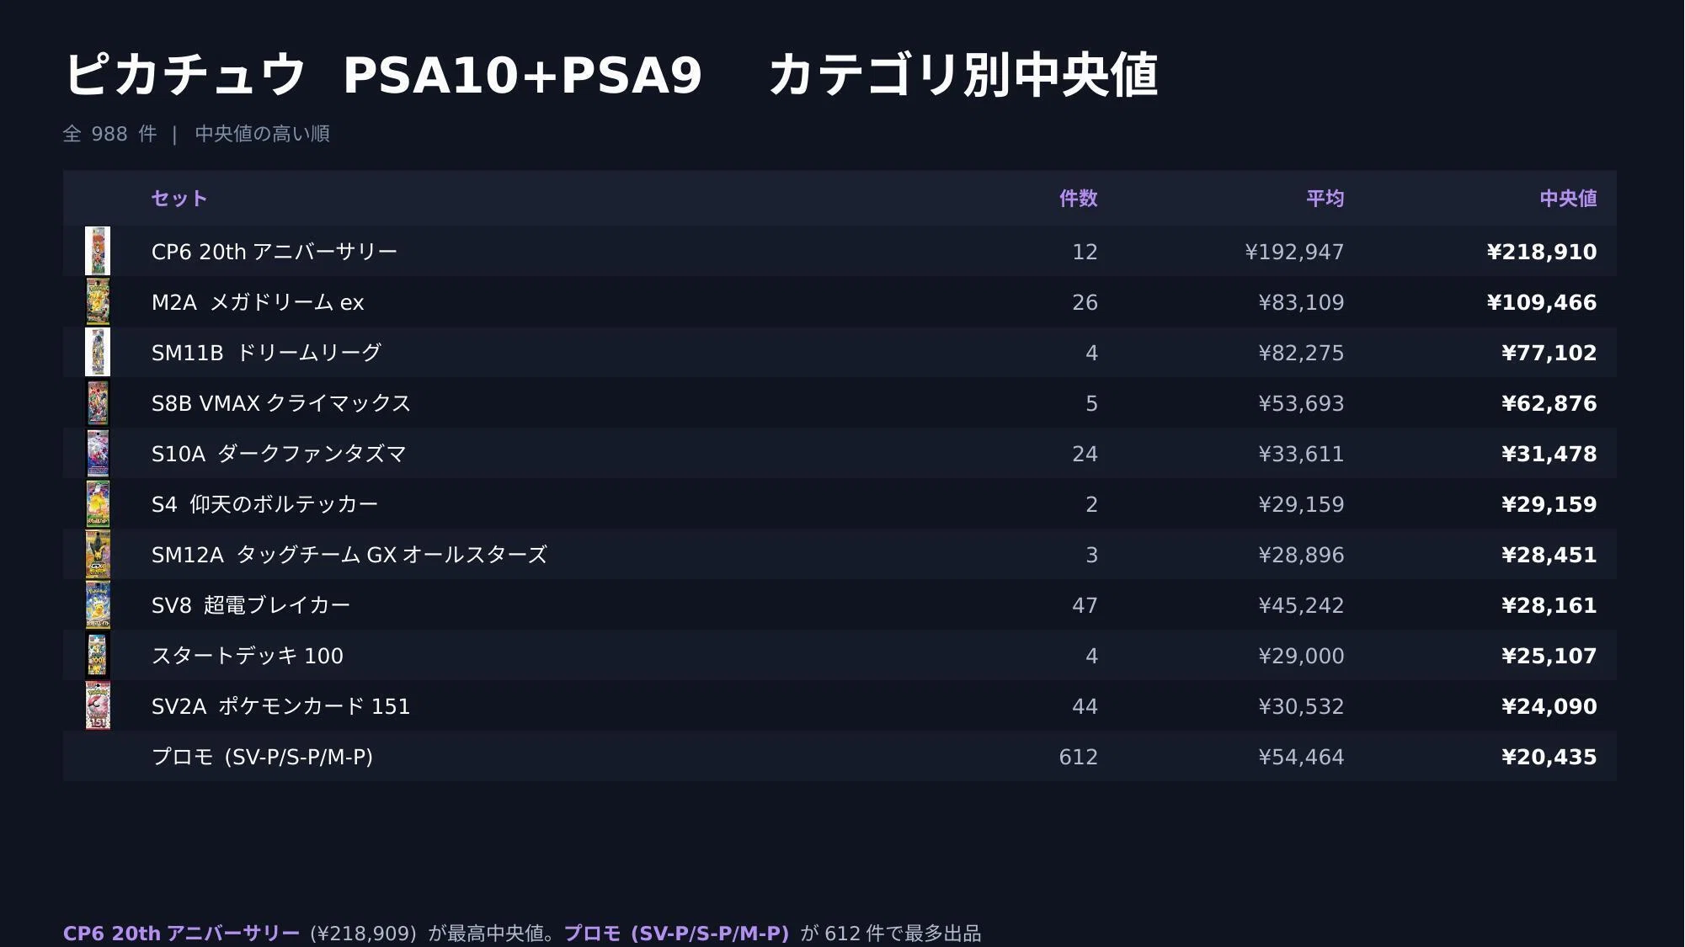The height and width of the screenshot is (947, 1685).
Task: Sort by the 平均 column header
Action: pyautogui.click(x=1325, y=199)
